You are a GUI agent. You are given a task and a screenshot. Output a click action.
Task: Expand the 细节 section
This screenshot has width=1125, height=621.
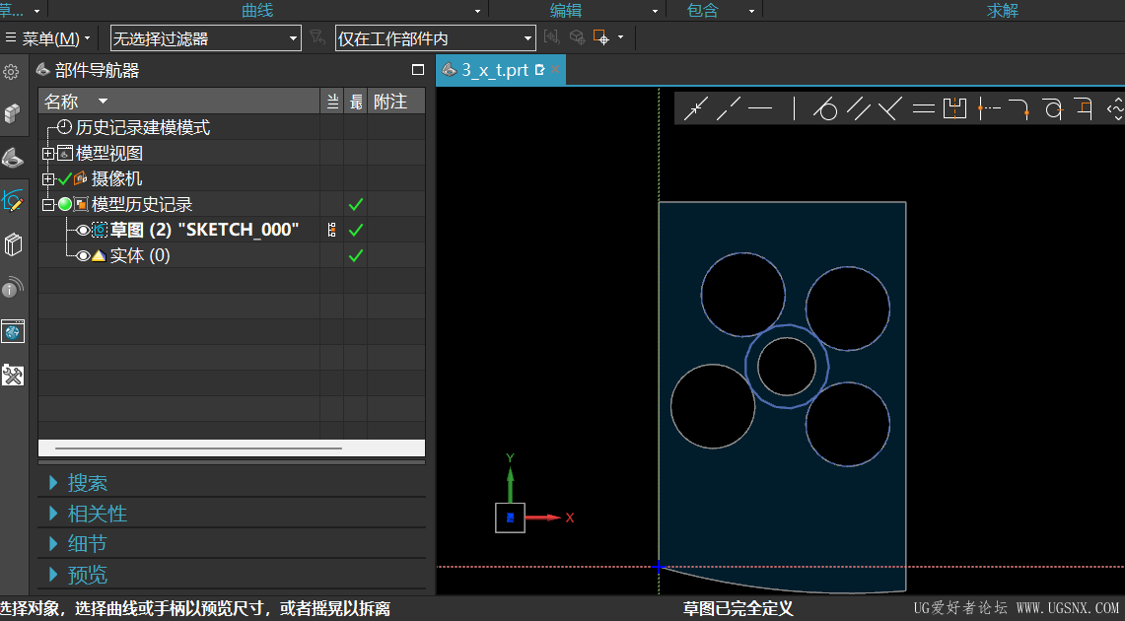click(53, 543)
